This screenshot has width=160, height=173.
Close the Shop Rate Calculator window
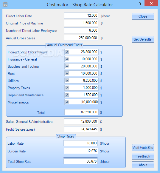pyautogui.click(x=151, y=3)
